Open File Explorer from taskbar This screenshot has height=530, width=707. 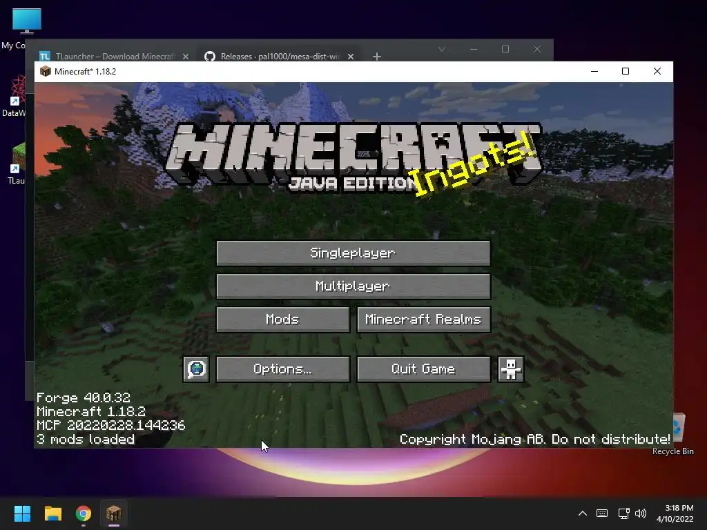[52, 513]
